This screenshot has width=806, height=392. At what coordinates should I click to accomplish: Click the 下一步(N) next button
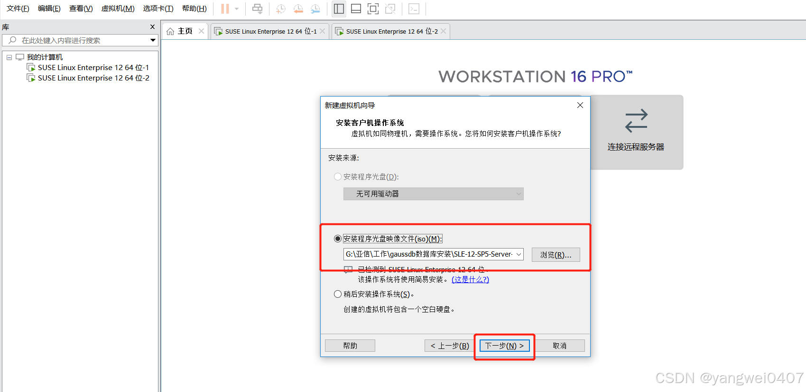pos(504,346)
